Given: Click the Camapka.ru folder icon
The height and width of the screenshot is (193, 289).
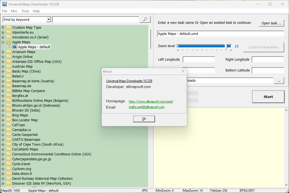Looking at the screenshot, I should [x=9, y=130].
